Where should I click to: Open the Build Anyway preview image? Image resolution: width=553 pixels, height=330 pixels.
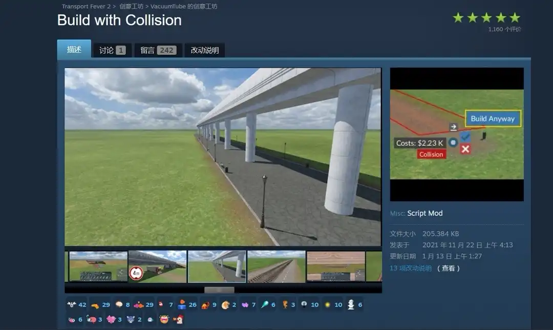(x=457, y=134)
